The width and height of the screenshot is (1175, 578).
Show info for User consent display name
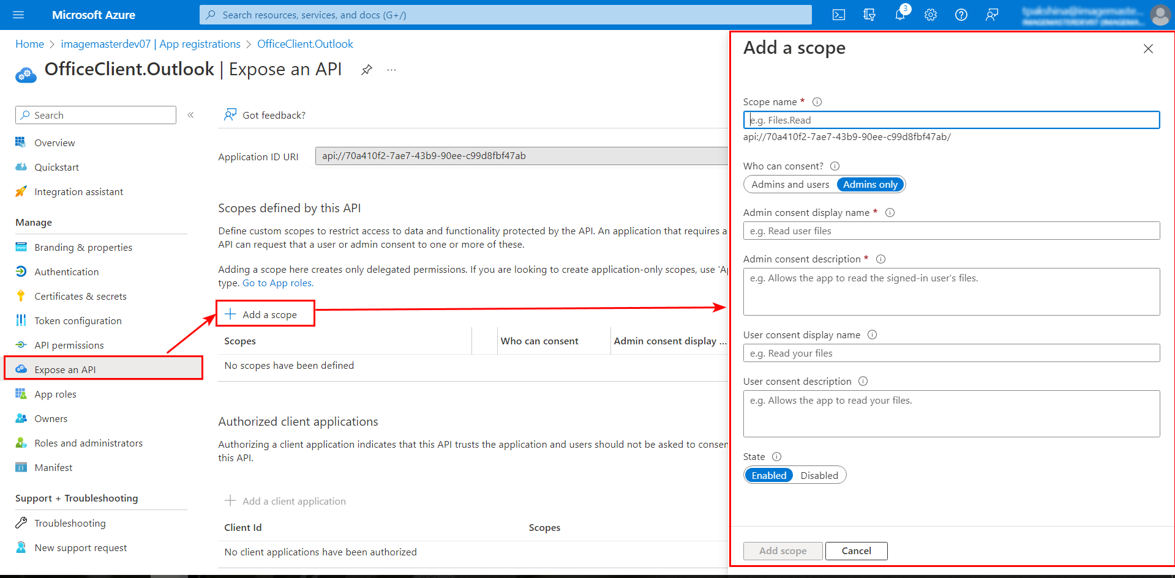[x=873, y=335]
